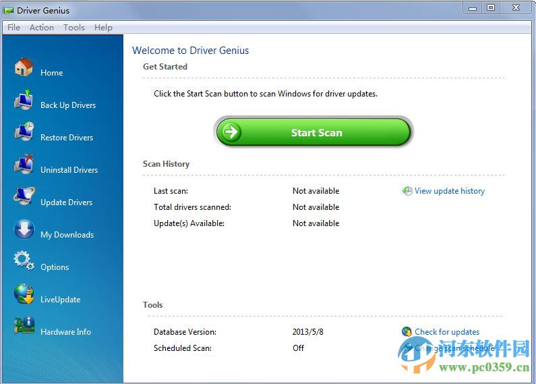Open the Help menu
Viewport: 536px width, 384px height.
tap(103, 28)
